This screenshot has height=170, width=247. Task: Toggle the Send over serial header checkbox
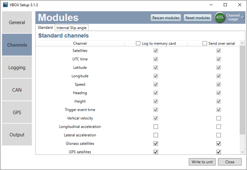[204, 43]
